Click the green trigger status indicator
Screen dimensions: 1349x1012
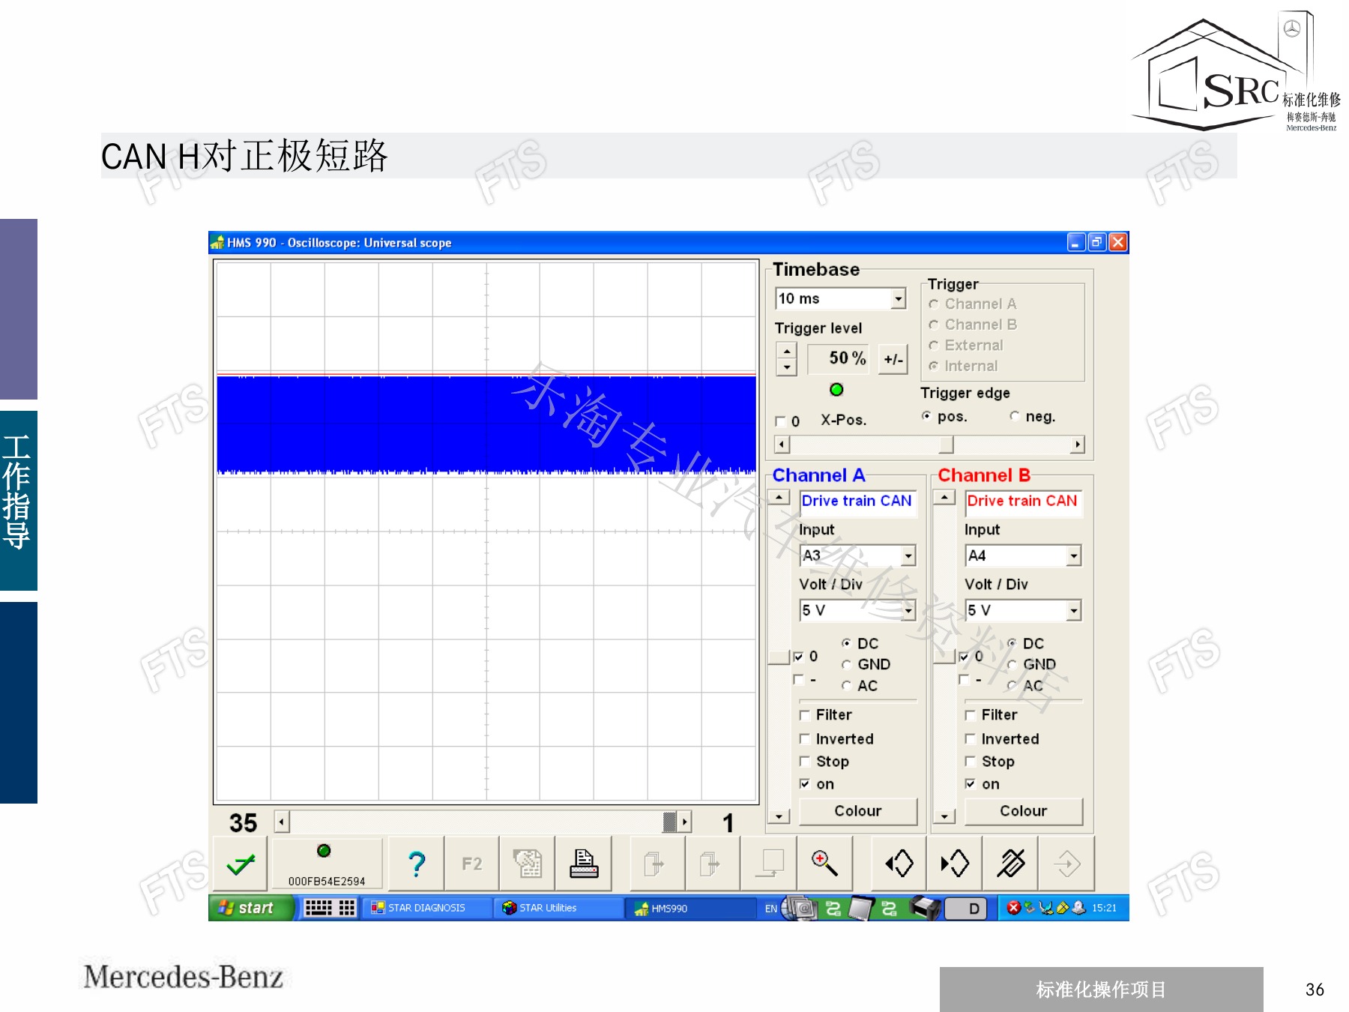coord(836,389)
